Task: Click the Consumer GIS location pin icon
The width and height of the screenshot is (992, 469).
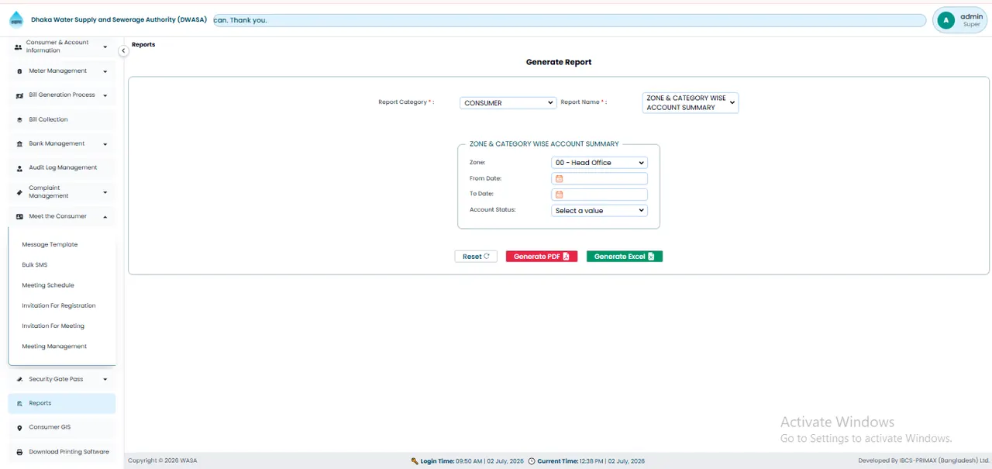Action: tap(19, 428)
